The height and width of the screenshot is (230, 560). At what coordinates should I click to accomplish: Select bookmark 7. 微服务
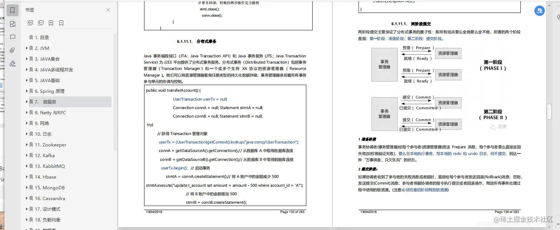click(x=70, y=102)
